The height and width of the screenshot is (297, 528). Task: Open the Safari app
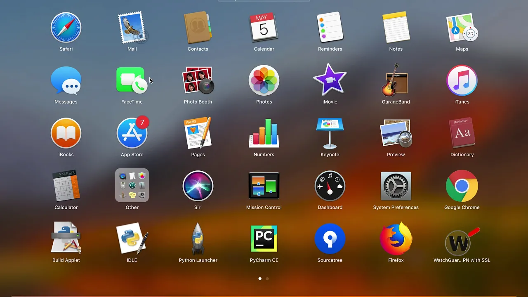(66, 28)
